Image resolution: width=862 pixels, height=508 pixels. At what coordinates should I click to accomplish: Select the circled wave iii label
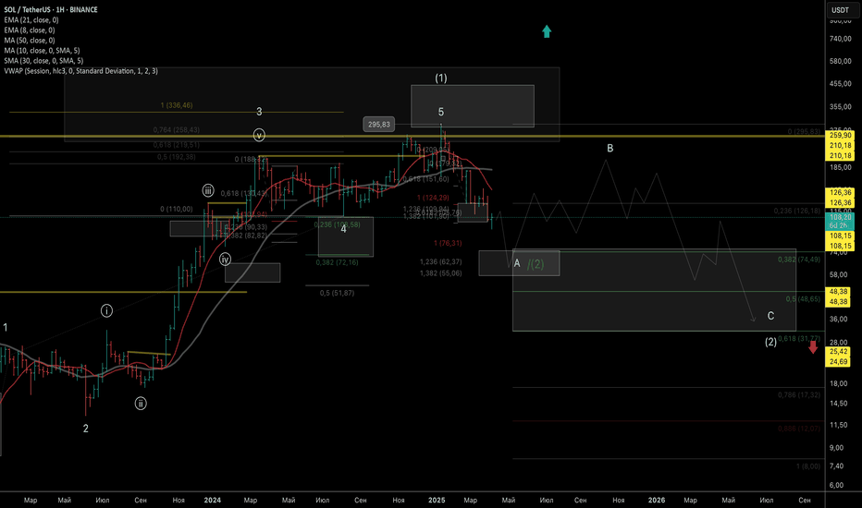[208, 190]
